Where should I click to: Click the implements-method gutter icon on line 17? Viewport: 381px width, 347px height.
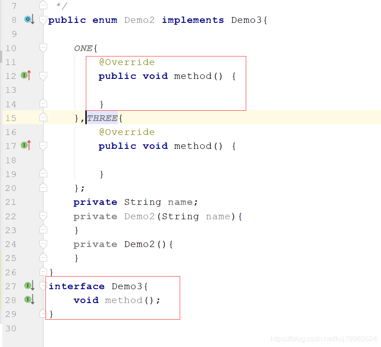[x=26, y=145]
